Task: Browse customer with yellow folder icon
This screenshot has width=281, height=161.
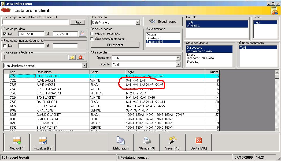Action: pyautogui.click(x=72, y=57)
